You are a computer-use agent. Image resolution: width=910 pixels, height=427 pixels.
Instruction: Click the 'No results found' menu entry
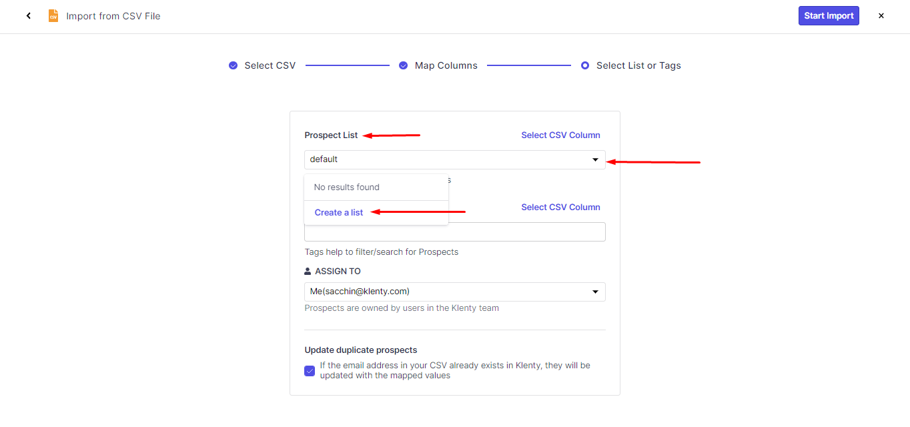tap(347, 187)
